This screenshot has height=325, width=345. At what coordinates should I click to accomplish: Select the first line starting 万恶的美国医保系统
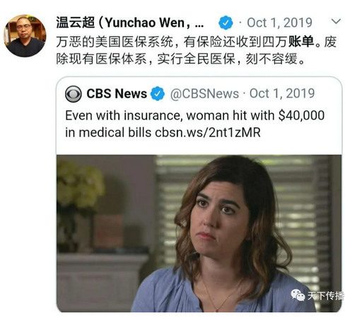click(x=197, y=42)
